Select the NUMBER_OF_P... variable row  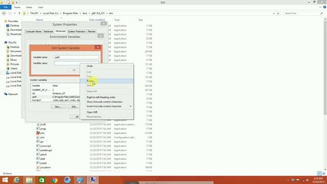[56, 90]
